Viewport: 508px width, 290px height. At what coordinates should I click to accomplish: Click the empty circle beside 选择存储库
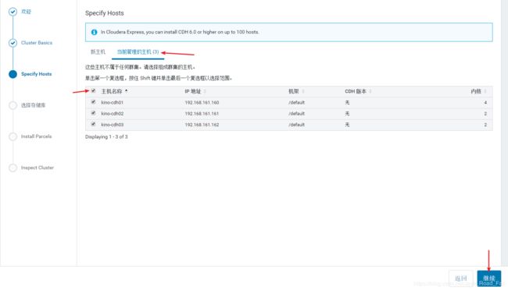13,105
